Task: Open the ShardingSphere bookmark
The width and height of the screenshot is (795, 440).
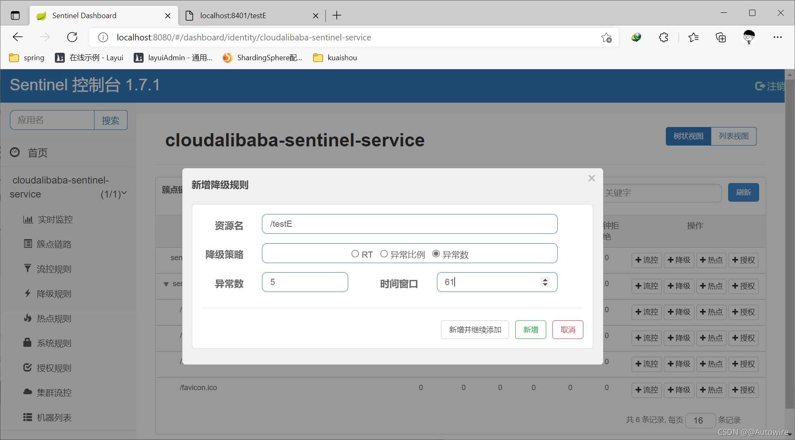Action: click(262, 58)
